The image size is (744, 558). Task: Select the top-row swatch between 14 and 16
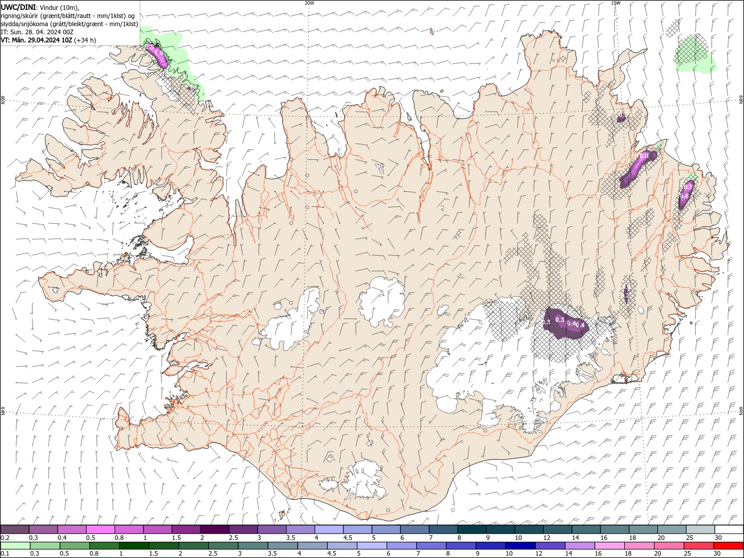click(585, 530)
